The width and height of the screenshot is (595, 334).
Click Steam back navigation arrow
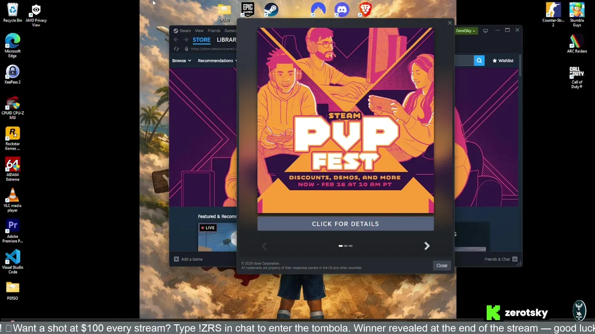point(176,40)
